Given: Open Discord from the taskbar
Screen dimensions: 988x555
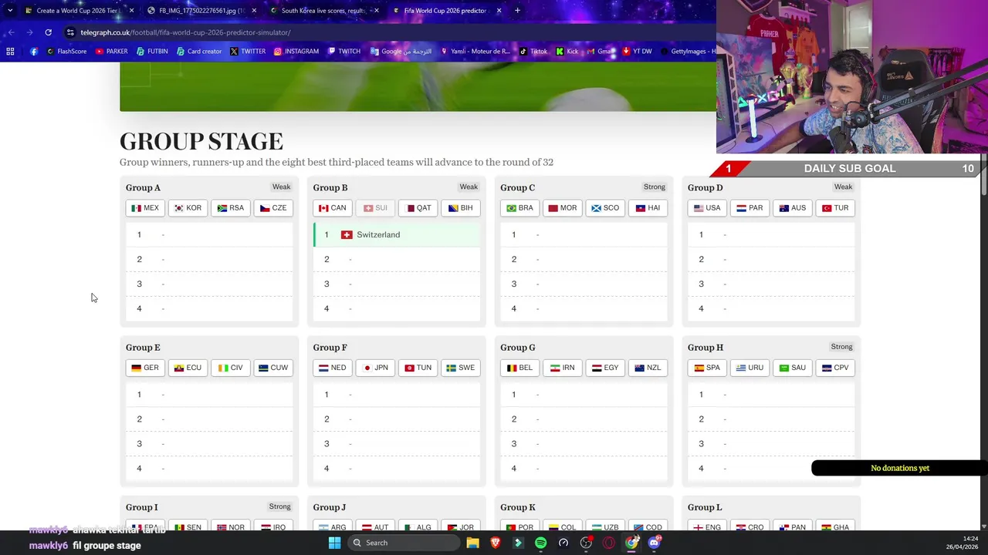Looking at the screenshot, I should click(x=655, y=543).
